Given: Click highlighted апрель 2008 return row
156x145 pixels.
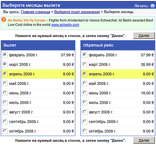Looking at the screenshot, I should point(118,74).
